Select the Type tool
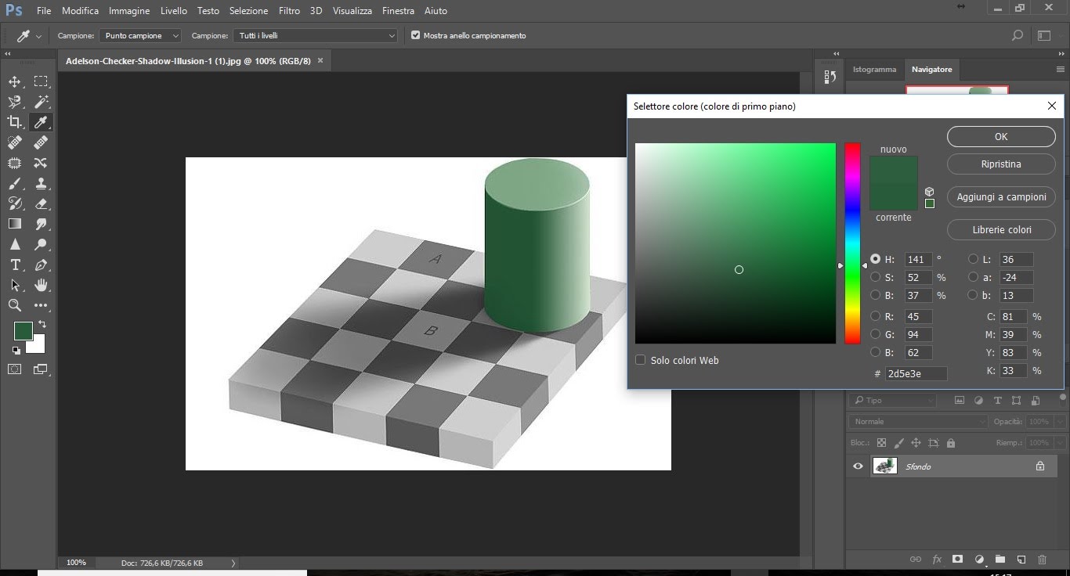This screenshot has height=576, width=1070. (15, 265)
